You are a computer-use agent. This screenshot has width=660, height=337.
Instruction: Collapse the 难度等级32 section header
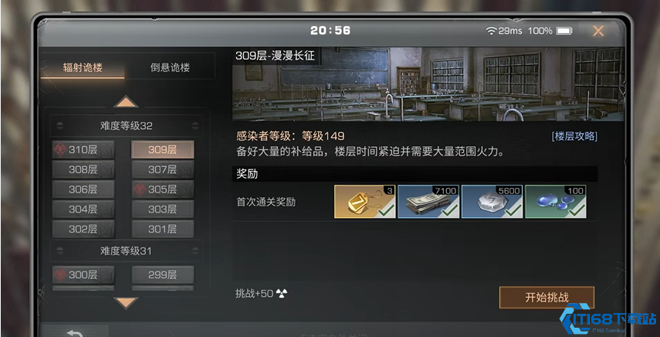tap(127, 125)
